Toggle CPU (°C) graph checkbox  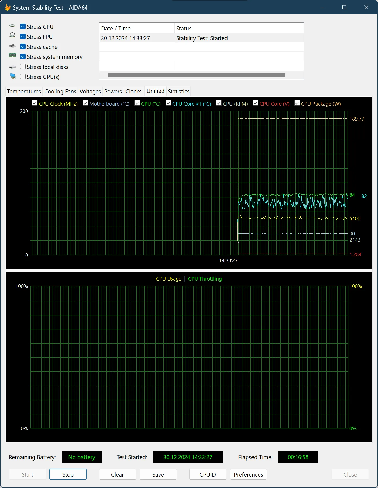(x=137, y=103)
